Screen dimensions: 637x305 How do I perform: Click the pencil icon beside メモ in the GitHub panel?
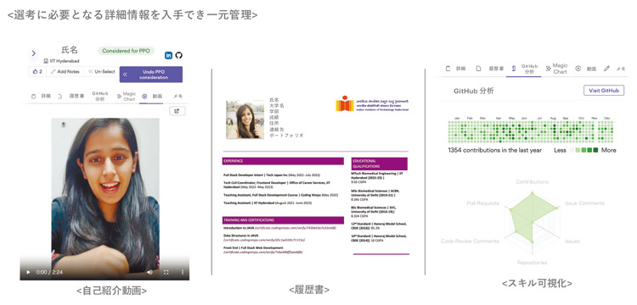[606, 69]
